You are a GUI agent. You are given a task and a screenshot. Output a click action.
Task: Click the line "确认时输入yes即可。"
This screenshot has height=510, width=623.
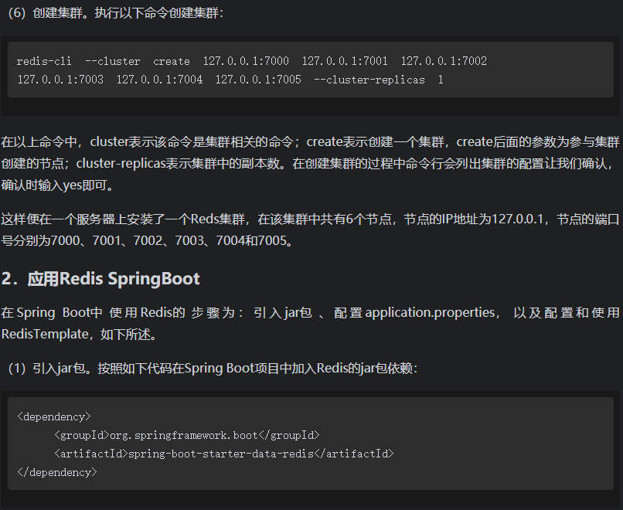[58, 185]
